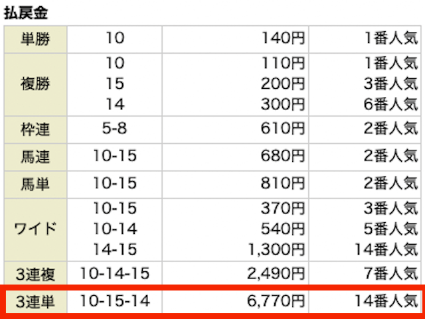
Task: Click the 680円 馬連 payout
Action: [283, 156]
